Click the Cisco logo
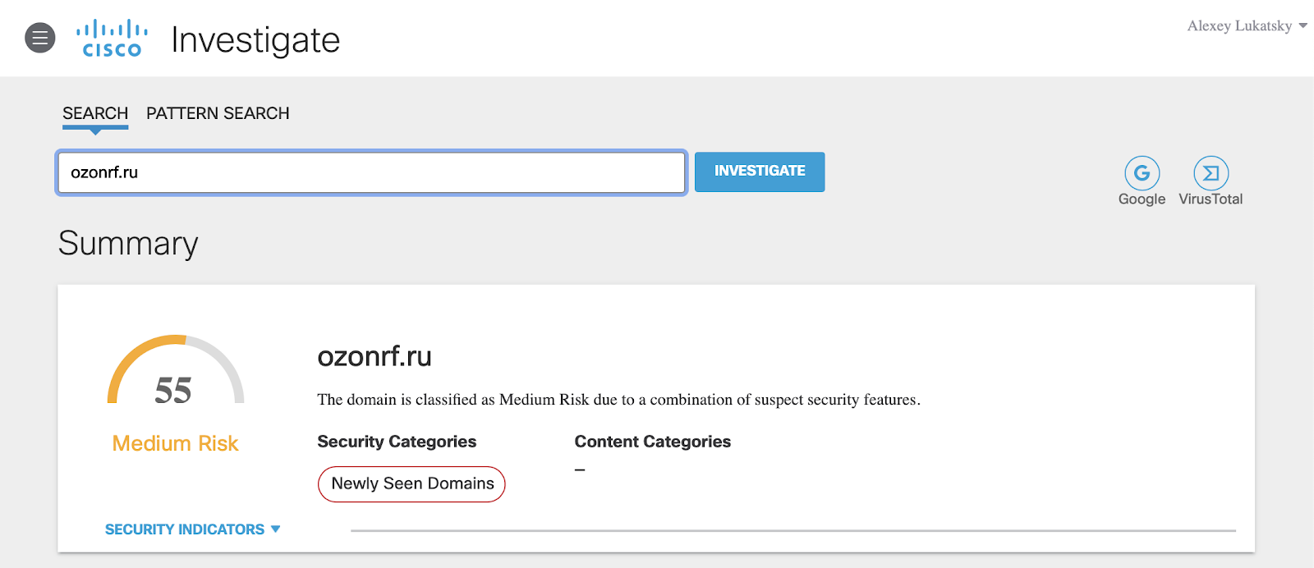Screen dimensions: 1314x568 tap(112, 39)
